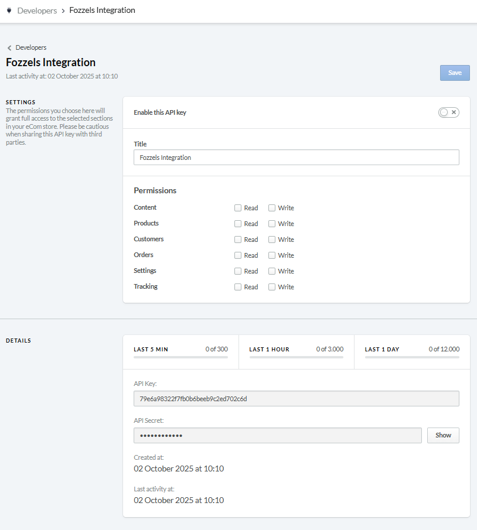
Task: Open Developers in the top breadcrumb
Action: [x=37, y=11]
